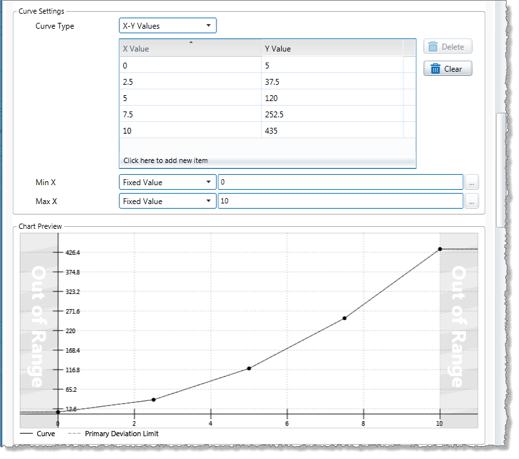Sort by the X Value column header

click(190, 48)
